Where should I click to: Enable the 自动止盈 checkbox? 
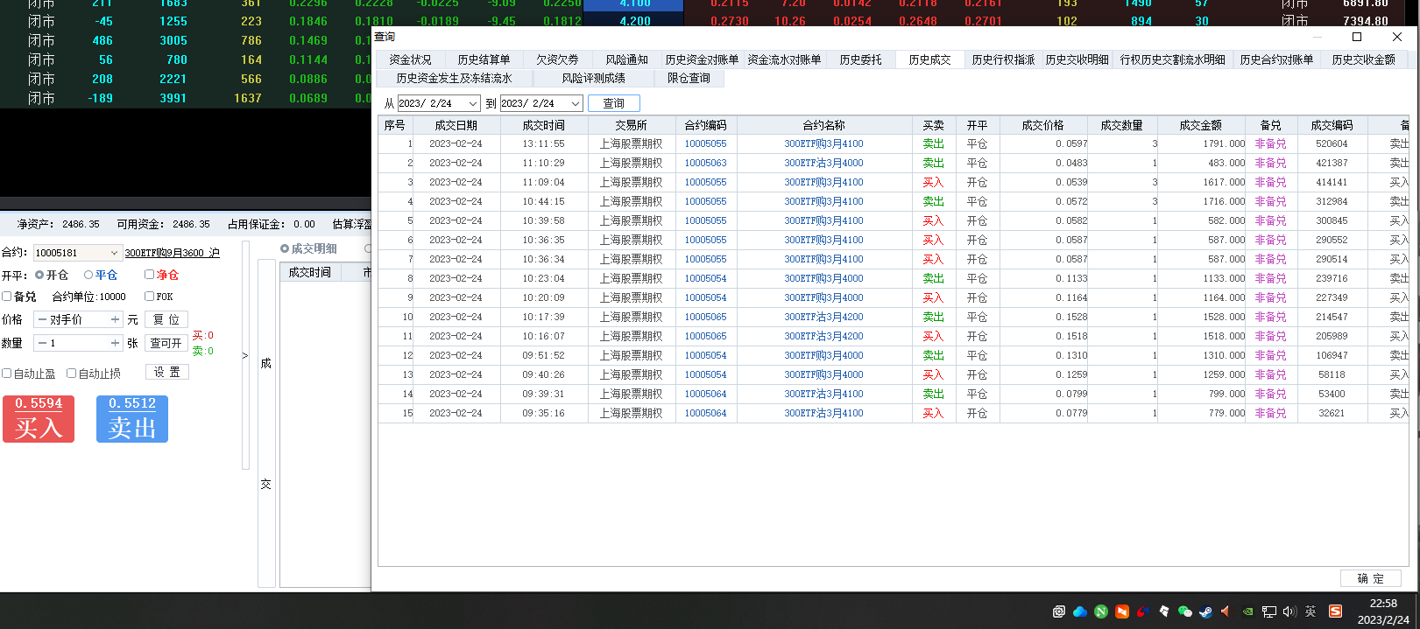pyautogui.click(x=7, y=374)
